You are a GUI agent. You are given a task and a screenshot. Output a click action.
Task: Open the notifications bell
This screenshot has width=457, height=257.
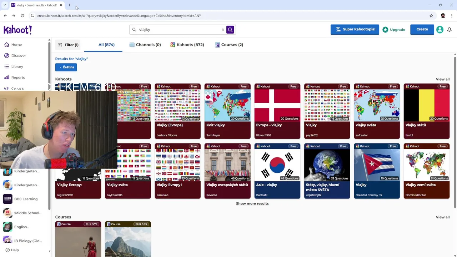(x=450, y=30)
